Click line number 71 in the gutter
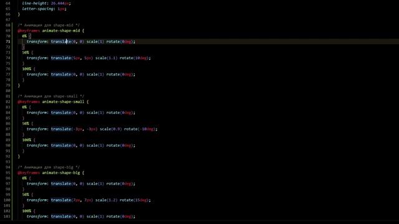 click(8, 42)
